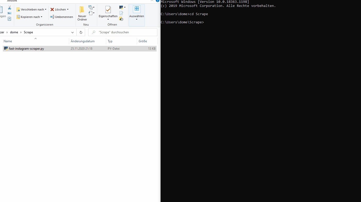Click the date 25.11.2020 21:18 cell
This screenshot has width=361, height=202.
pyautogui.click(x=82, y=49)
